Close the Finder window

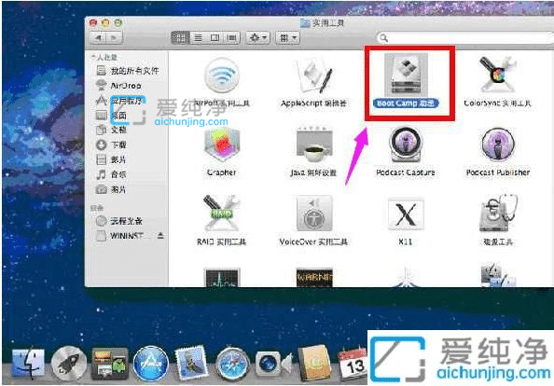93,23
